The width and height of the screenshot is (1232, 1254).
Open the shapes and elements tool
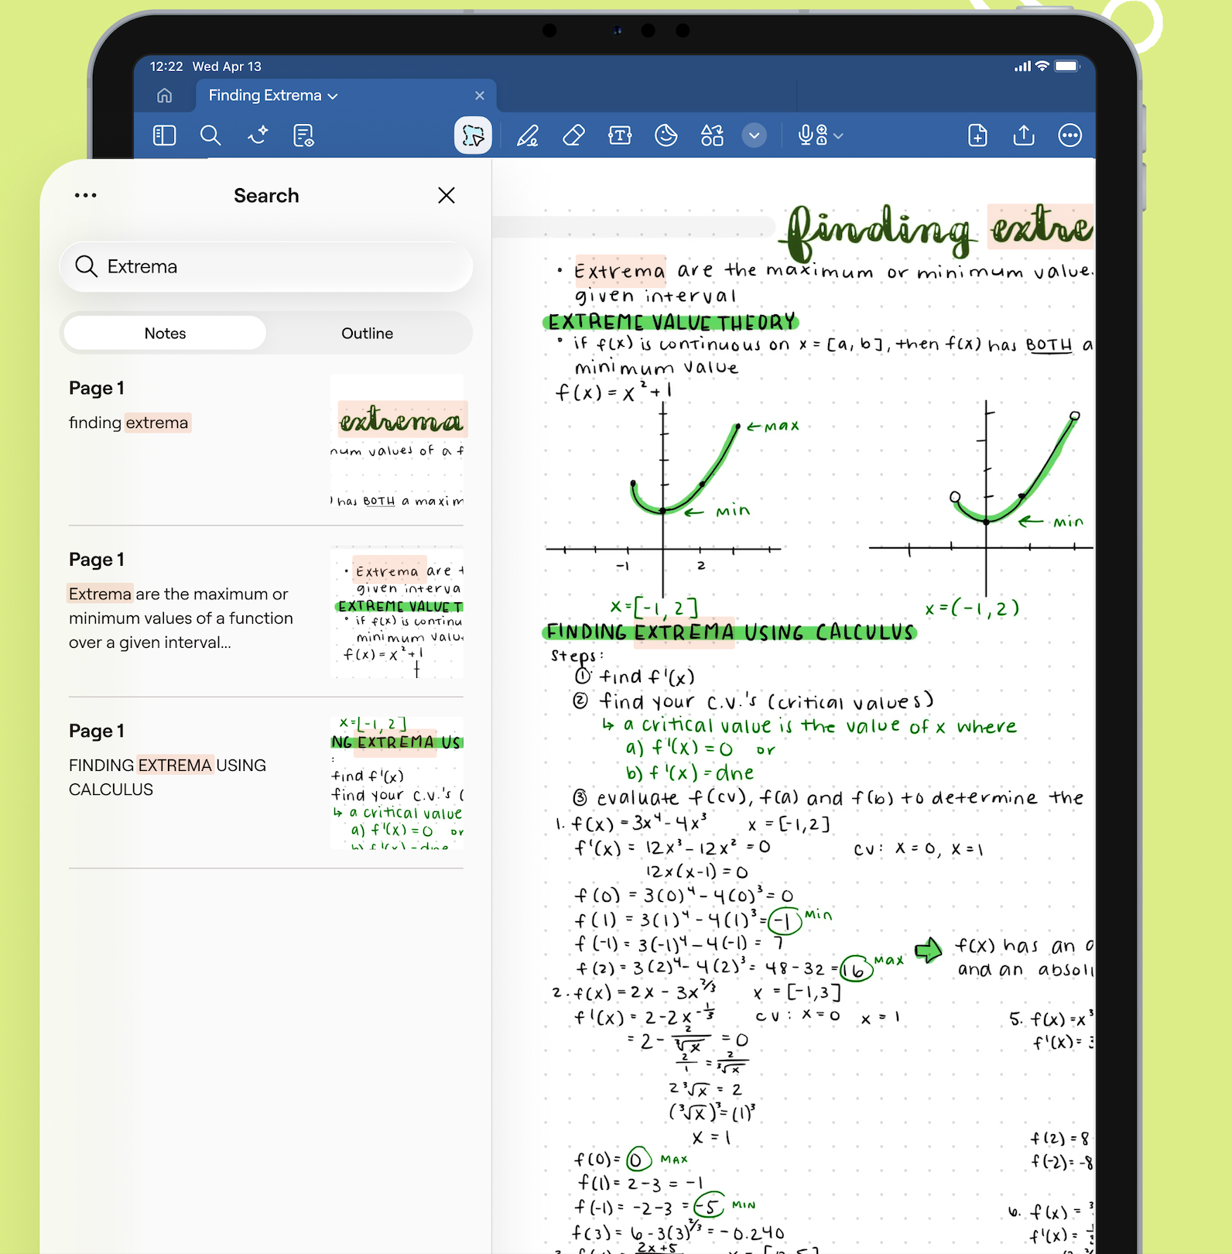(712, 135)
